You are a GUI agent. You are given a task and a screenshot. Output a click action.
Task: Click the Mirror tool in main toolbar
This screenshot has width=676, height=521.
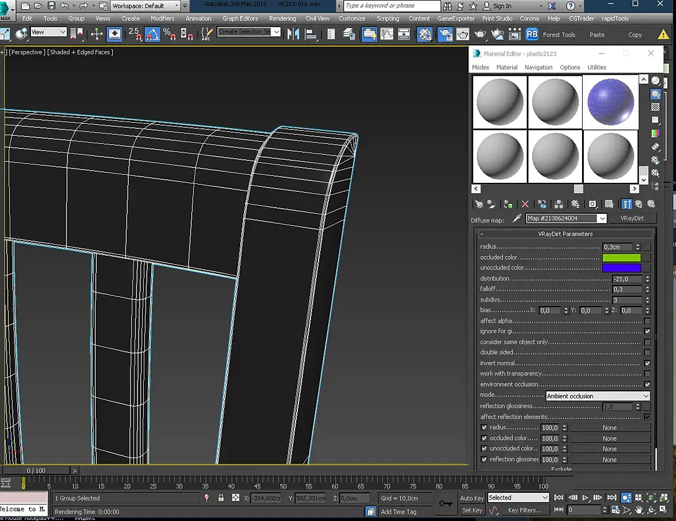[293, 34]
